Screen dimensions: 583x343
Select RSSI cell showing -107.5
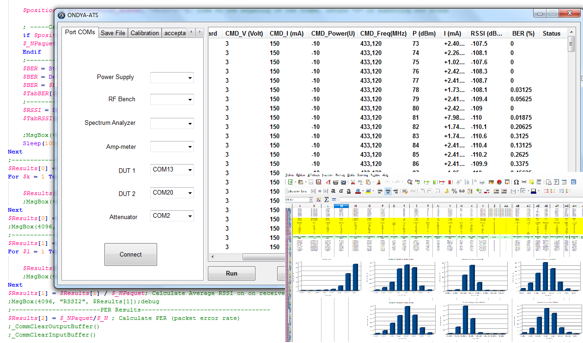[x=479, y=43]
